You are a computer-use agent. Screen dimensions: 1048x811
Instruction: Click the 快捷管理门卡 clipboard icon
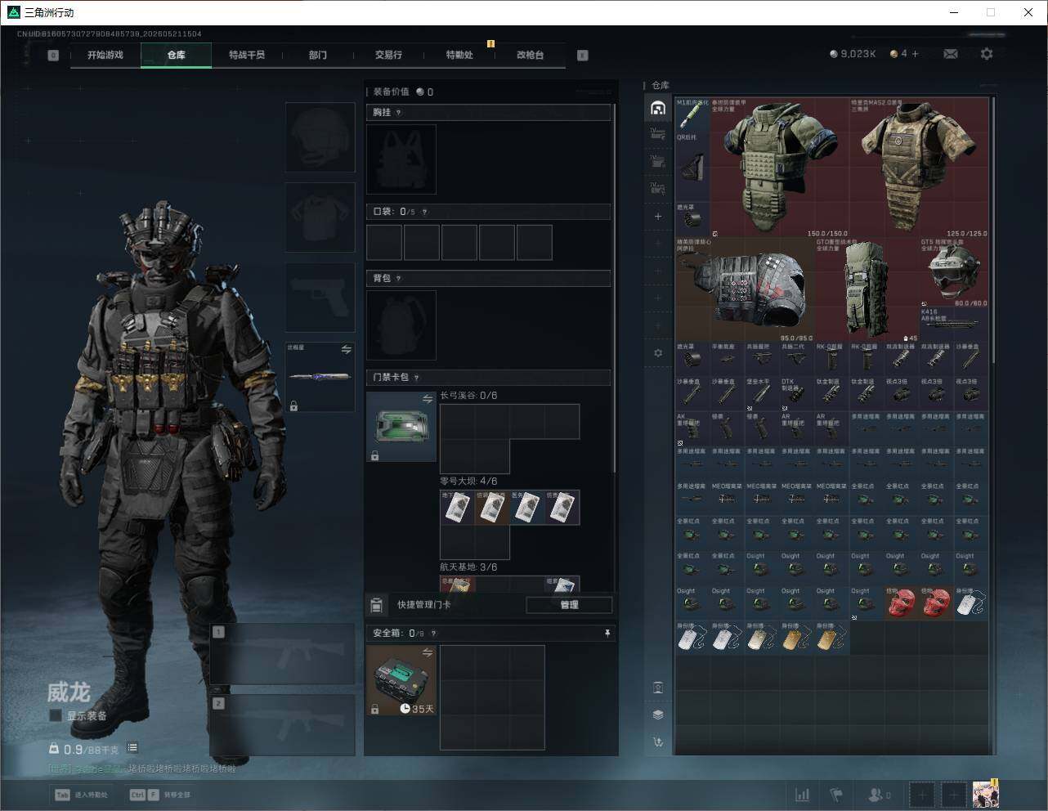click(x=376, y=605)
